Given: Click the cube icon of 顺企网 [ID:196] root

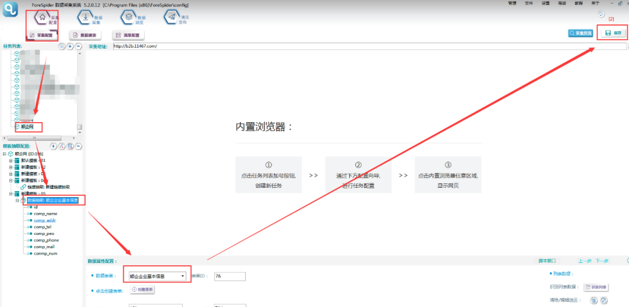Looking at the screenshot, I should pyautogui.click(x=10, y=153).
